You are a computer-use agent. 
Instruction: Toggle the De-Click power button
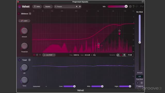click(138, 83)
